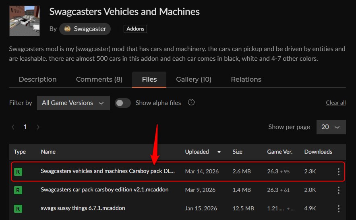Viewport: 356px width, 220px height.
Task: Open the Gallery (10) tab
Action: [x=194, y=79]
